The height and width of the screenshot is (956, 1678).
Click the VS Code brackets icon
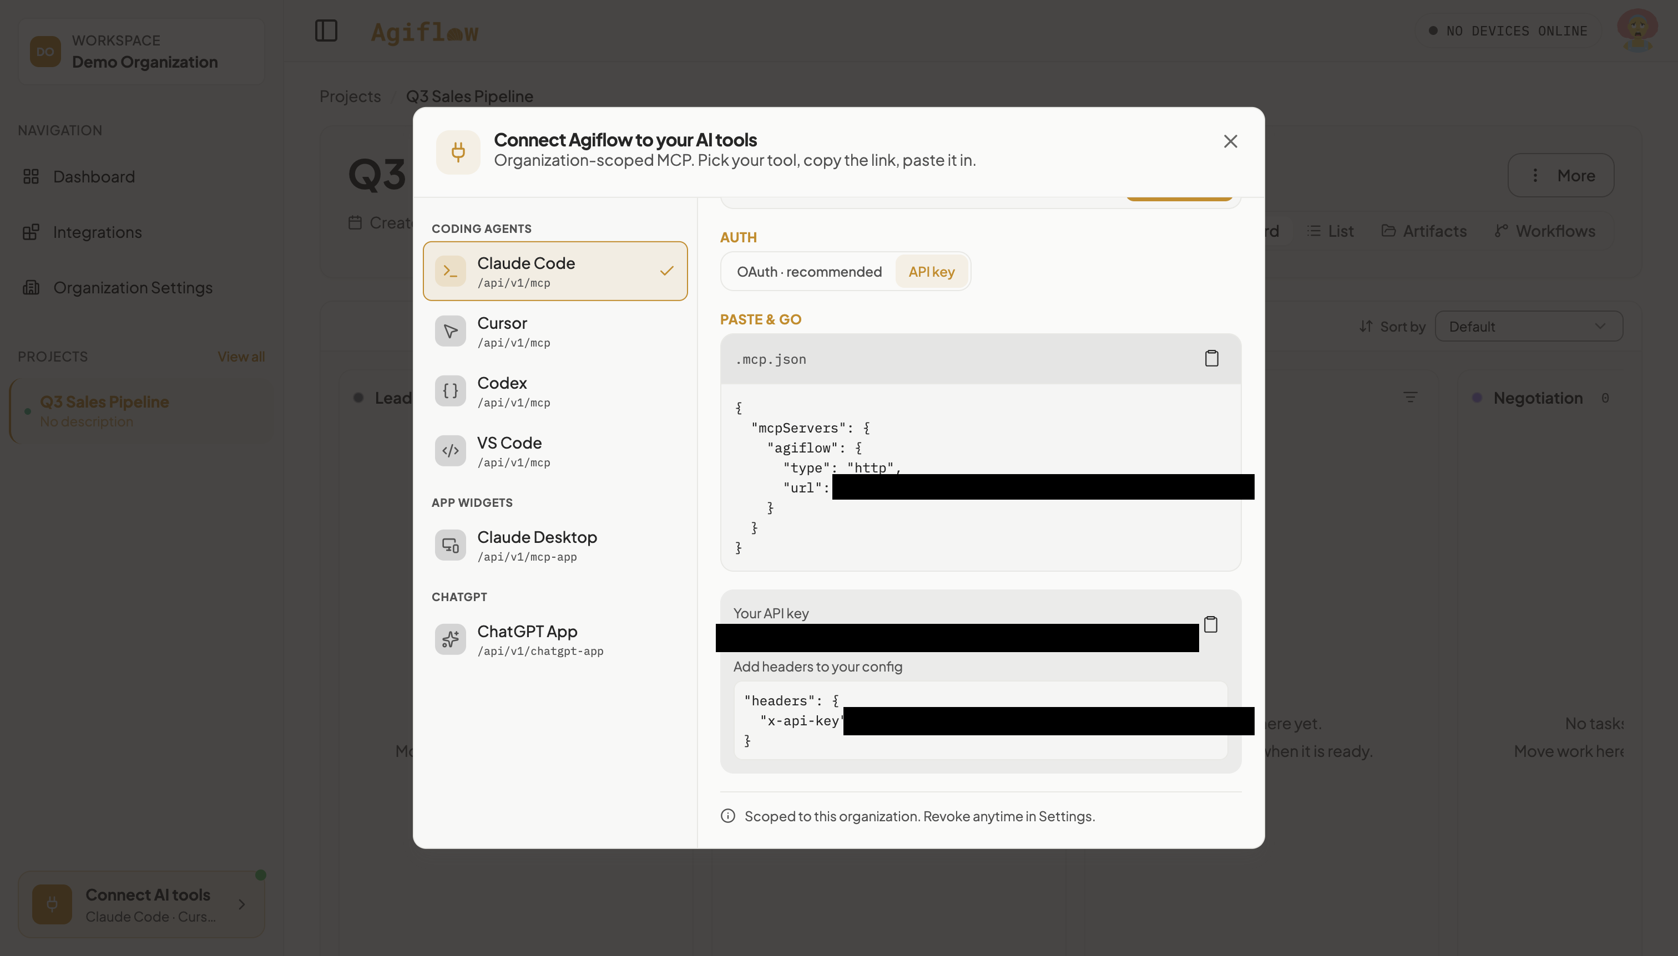pyautogui.click(x=450, y=450)
